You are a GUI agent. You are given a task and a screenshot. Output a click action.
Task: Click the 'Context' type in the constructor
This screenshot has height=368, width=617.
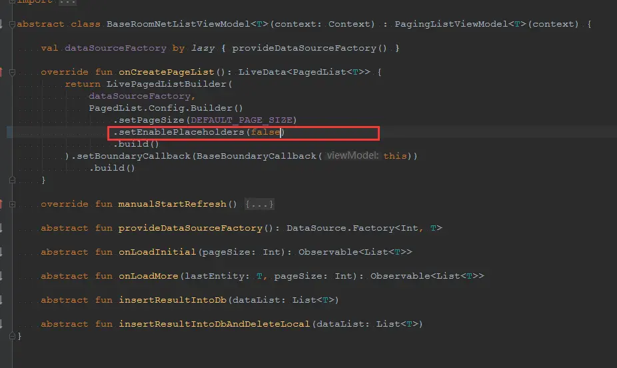[349, 24]
